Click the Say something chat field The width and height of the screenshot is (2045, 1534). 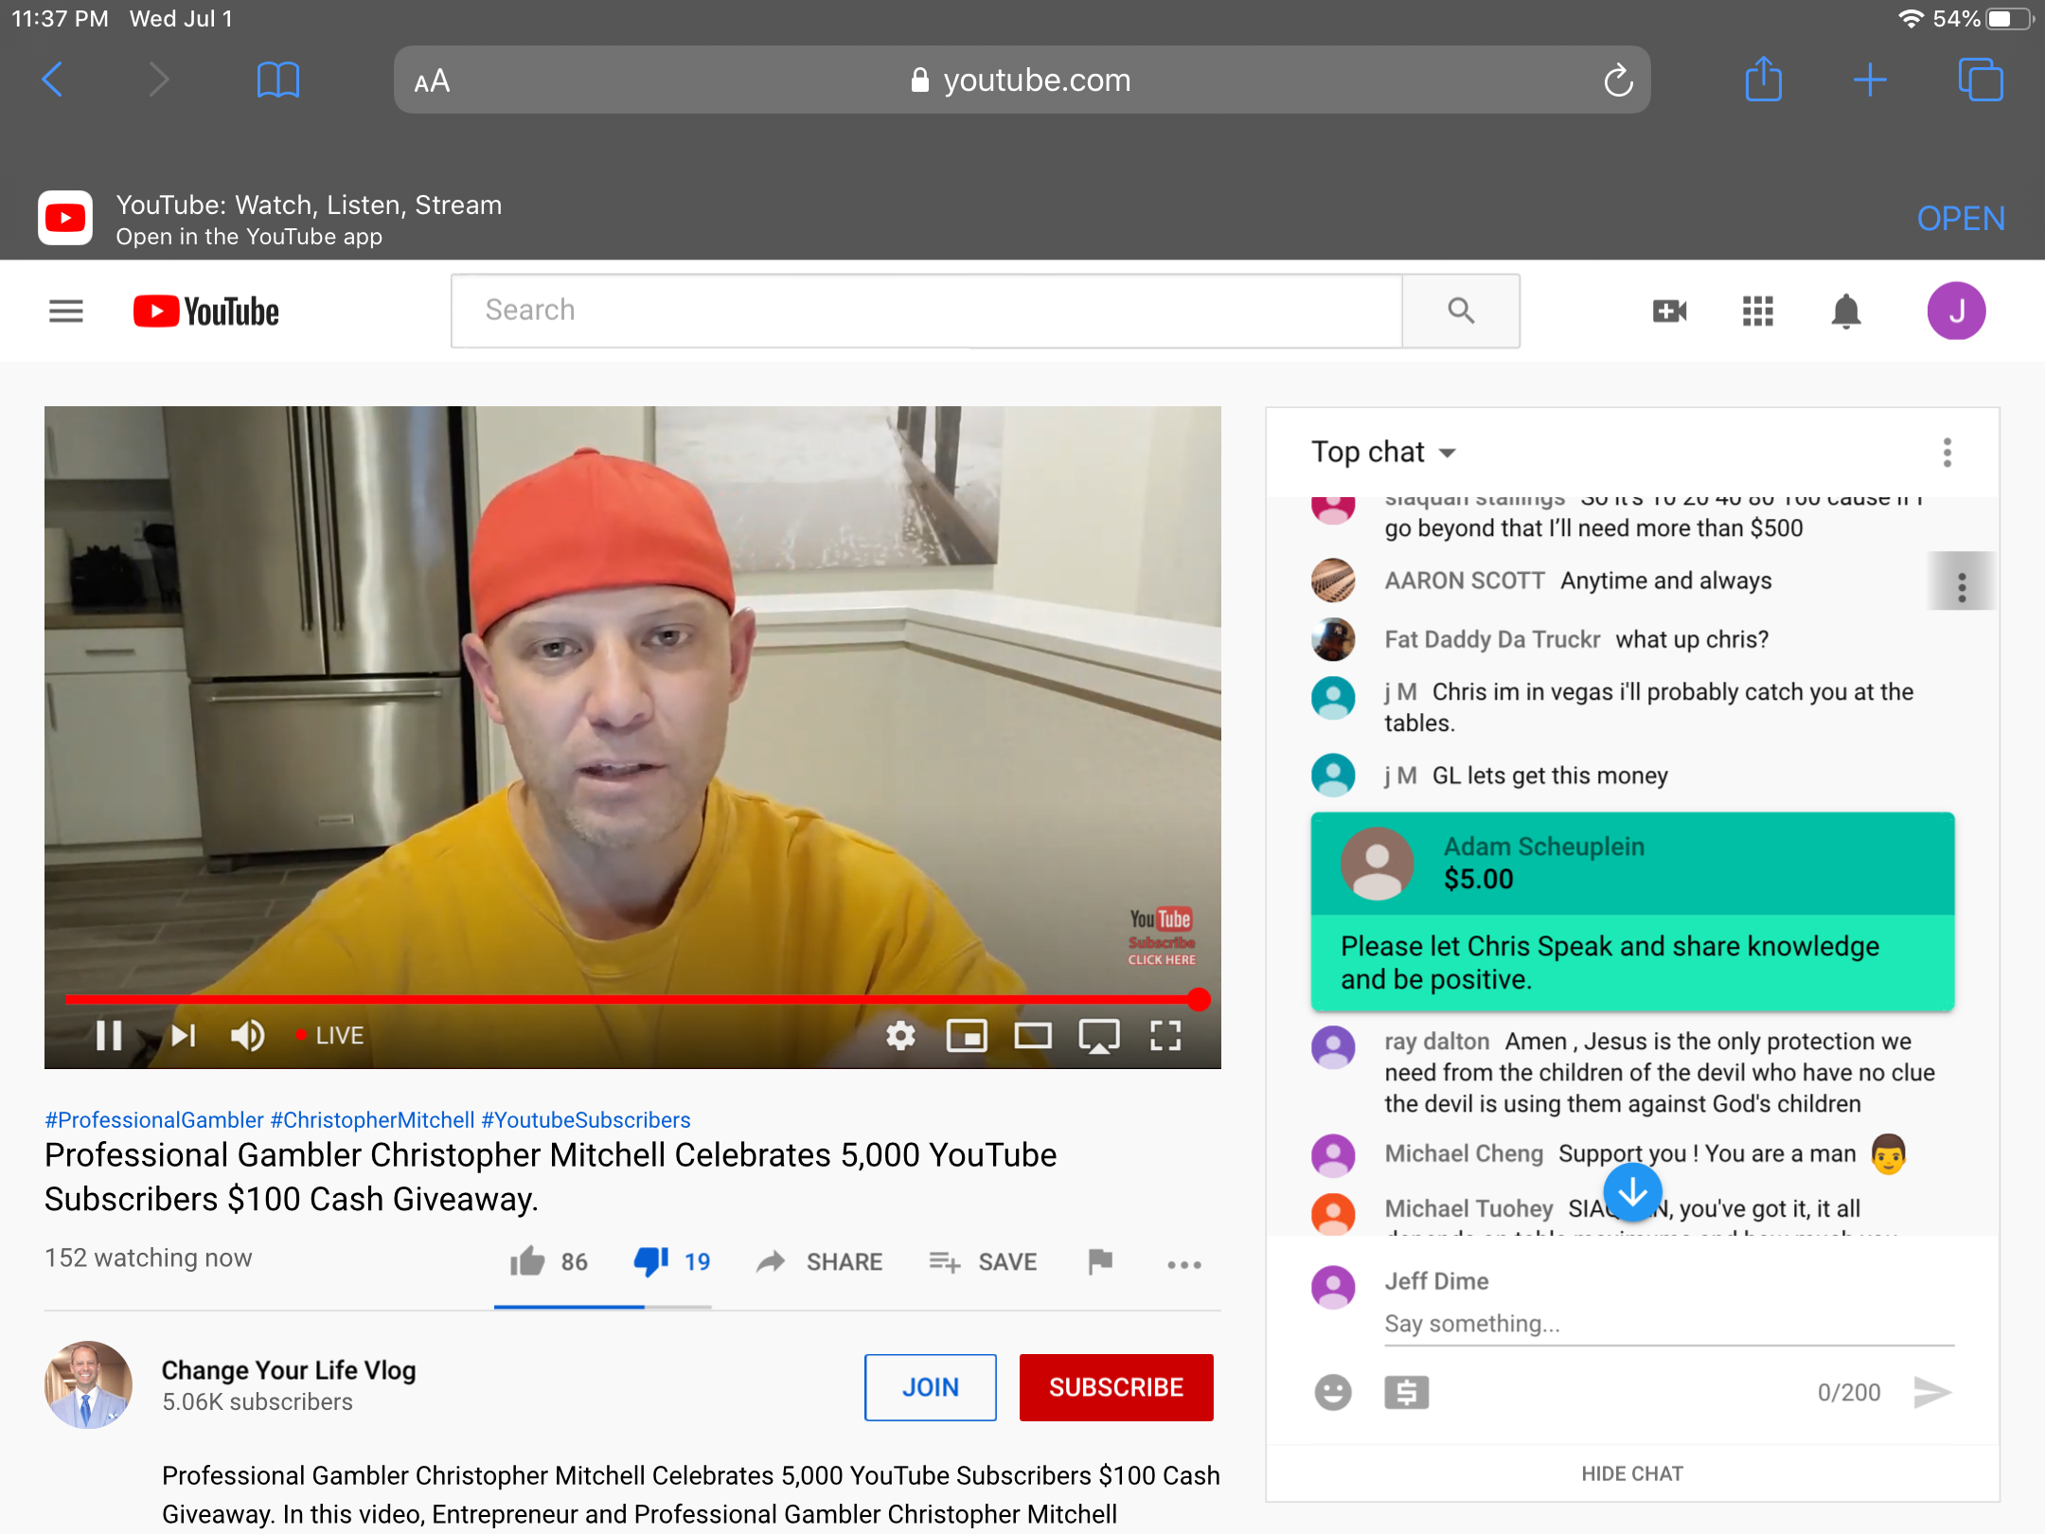[1668, 1323]
